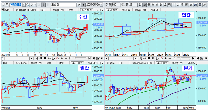Jump to first bar icon under 주간 chart

tap(89, 58)
